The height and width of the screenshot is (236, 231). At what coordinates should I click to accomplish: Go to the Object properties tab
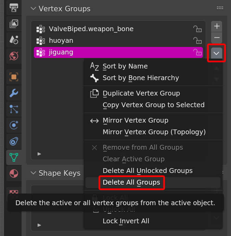coord(14,77)
